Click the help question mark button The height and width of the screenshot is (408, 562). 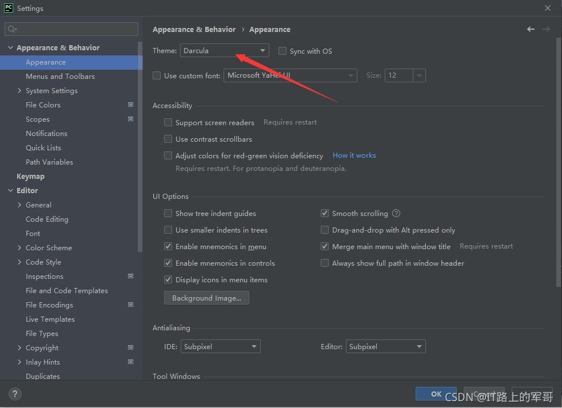coord(15,394)
